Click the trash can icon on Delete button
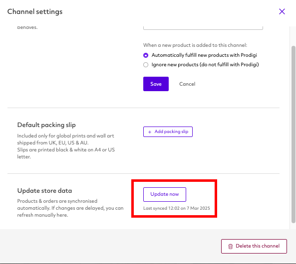The height and width of the screenshot is (264, 296). (230, 246)
